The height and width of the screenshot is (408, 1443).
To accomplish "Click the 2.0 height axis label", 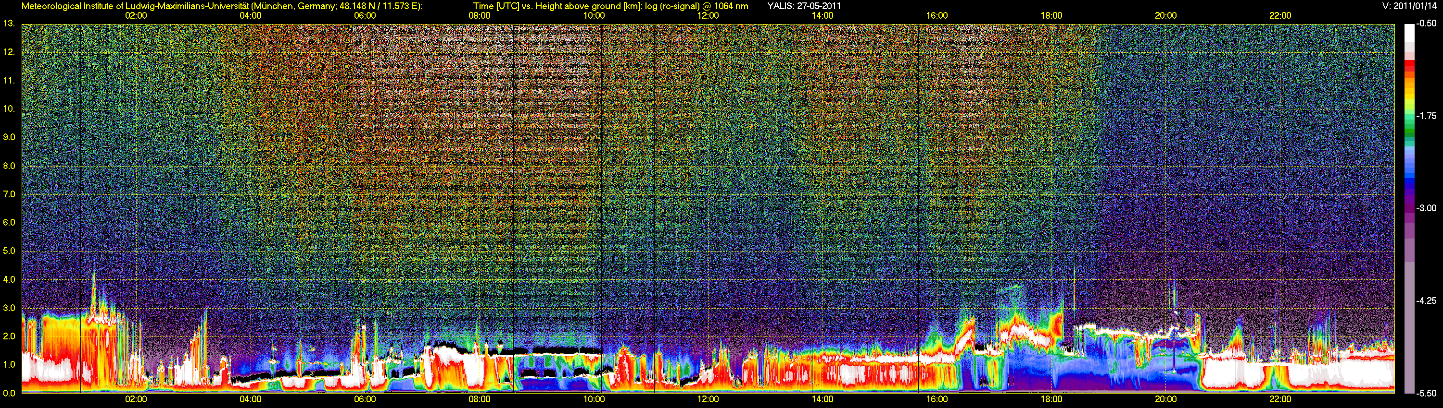I will [x=8, y=336].
